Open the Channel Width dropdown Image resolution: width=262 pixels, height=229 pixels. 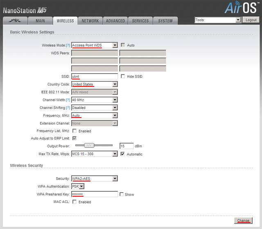click(95, 100)
